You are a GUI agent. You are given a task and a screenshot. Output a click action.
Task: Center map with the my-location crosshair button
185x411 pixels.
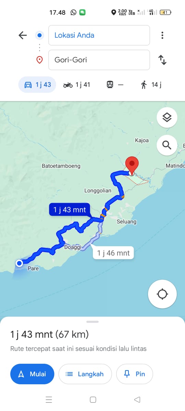162,294
